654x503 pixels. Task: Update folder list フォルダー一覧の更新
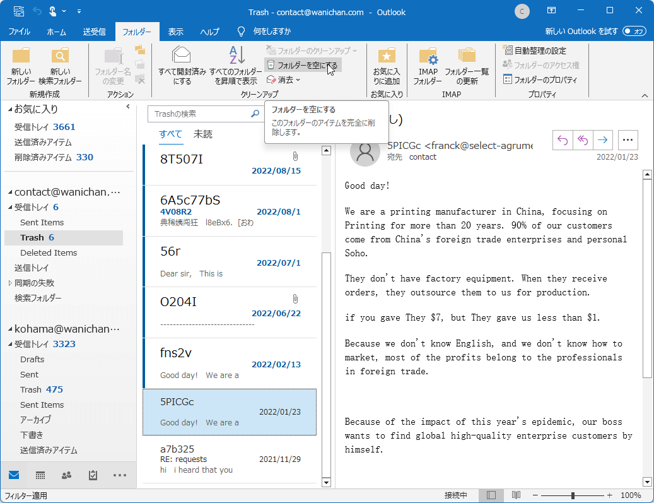click(x=467, y=66)
